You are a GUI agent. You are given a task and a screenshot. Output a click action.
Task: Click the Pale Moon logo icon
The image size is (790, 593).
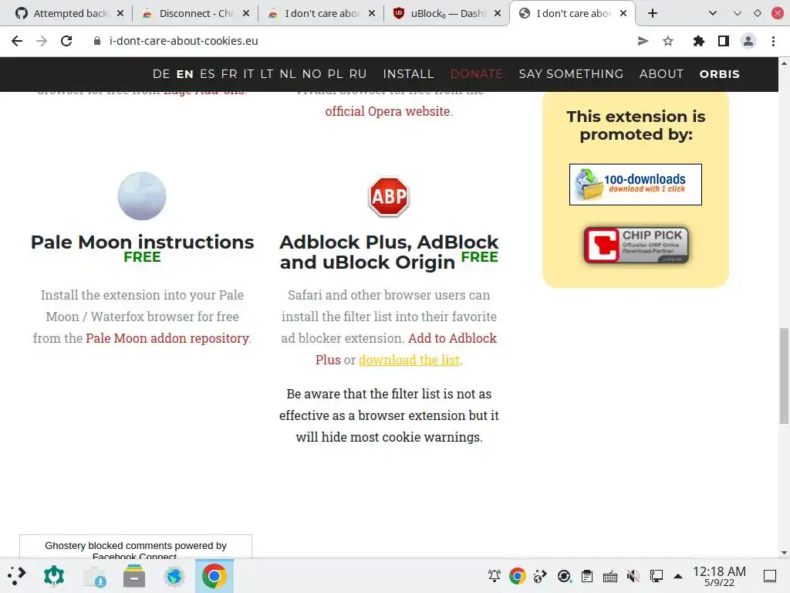(142, 196)
